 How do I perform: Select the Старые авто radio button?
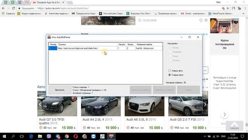click(x=170, y=75)
